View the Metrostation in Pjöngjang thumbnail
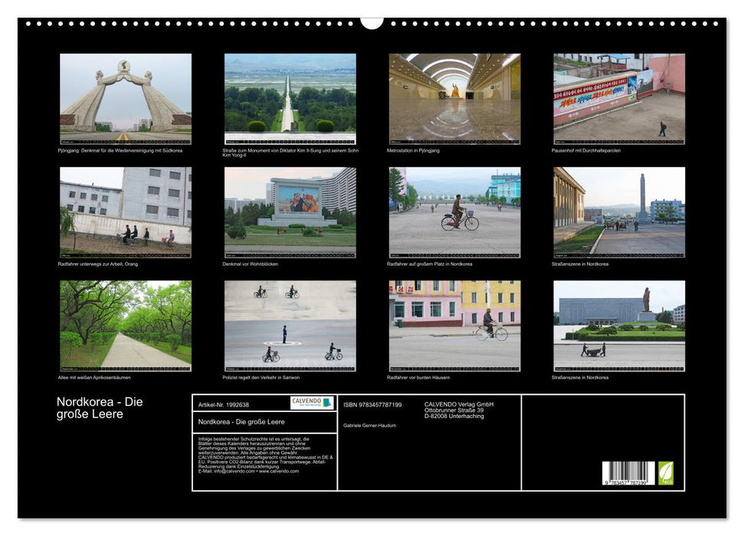Screen dimensions: 744x536 pos(455,98)
